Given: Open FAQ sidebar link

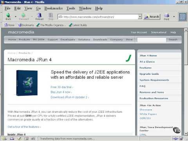Looking at the screenshot, I should point(143,86).
